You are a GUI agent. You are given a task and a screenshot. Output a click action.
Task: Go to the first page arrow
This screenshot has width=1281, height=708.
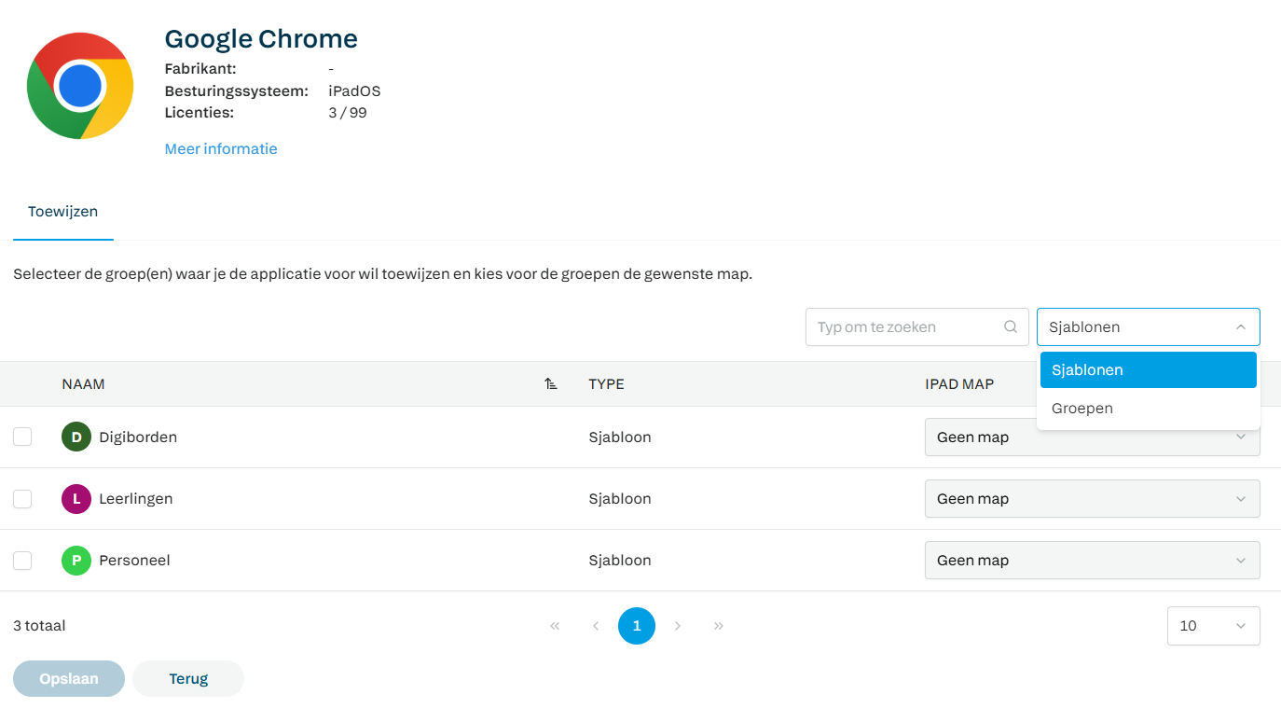pyautogui.click(x=555, y=626)
